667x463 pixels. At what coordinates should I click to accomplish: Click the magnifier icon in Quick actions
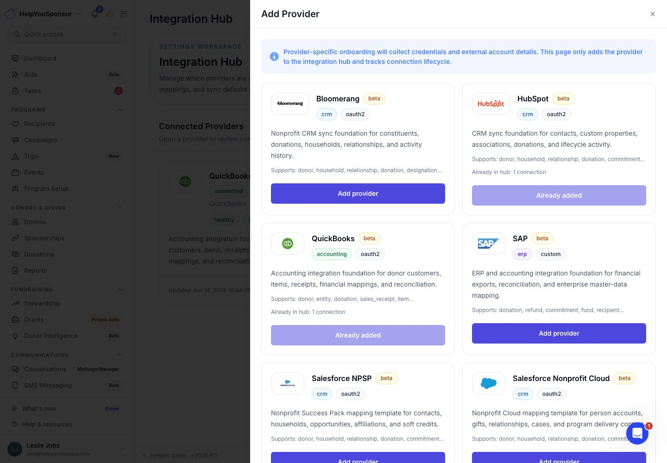click(x=17, y=34)
